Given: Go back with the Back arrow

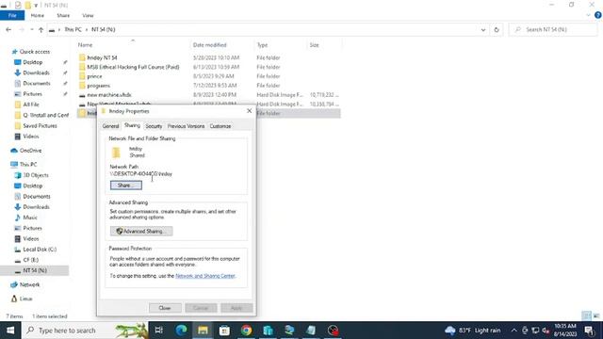Looking at the screenshot, I should pos(8,29).
